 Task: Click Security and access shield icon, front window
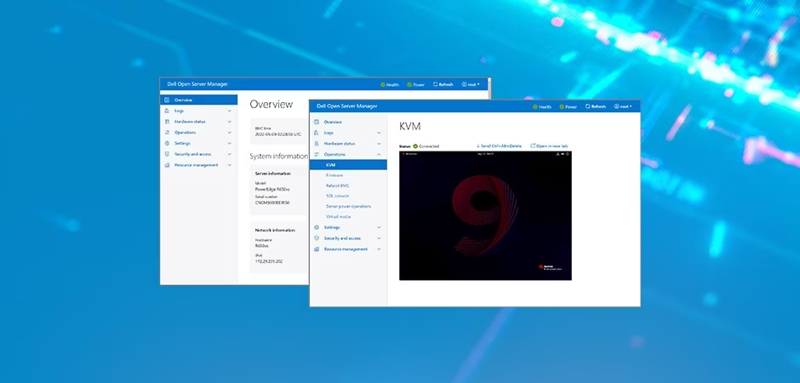317,238
